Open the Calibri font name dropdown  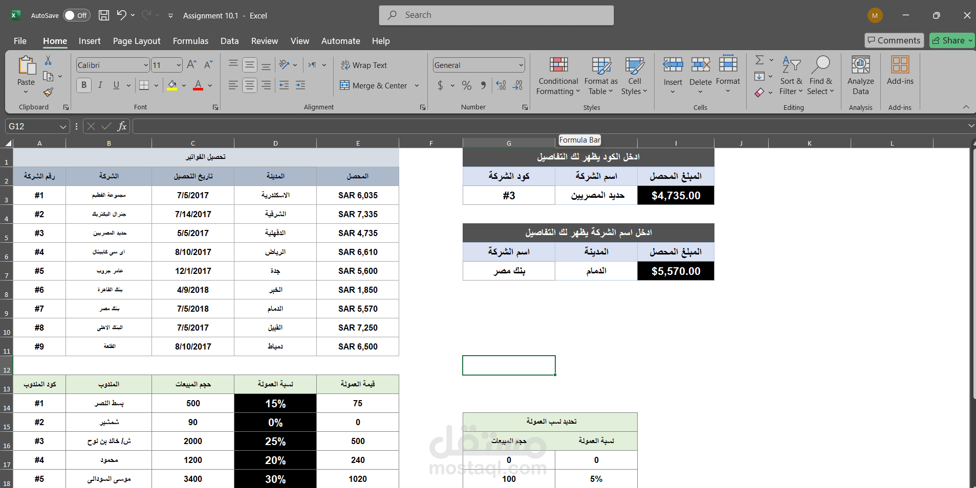(x=146, y=65)
